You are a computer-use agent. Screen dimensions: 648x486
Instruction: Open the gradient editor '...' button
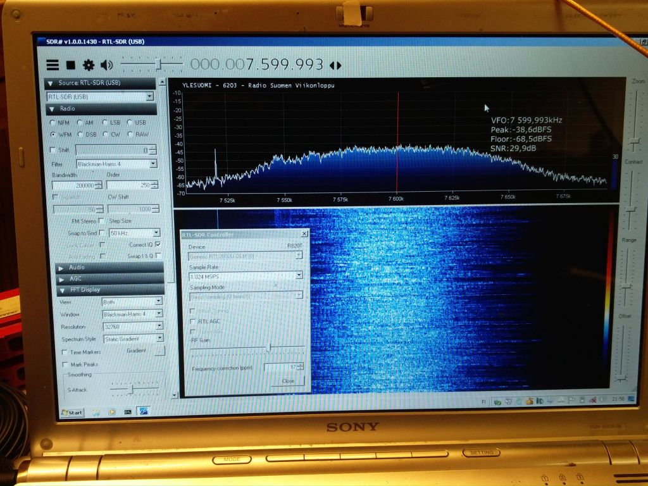[x=160, y=351]
